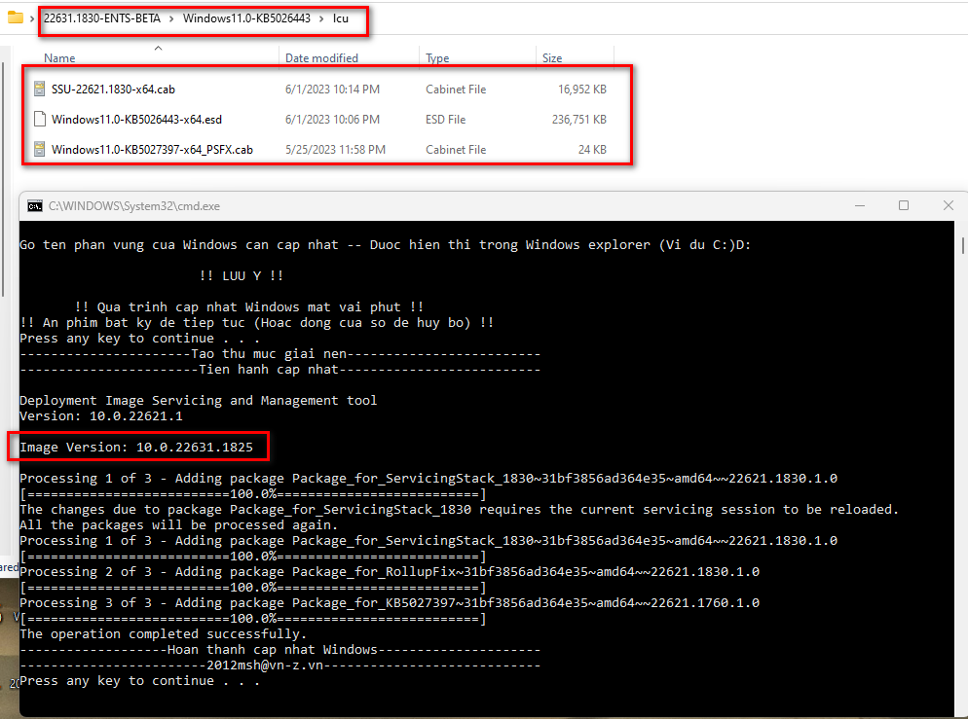Click the 24 KB size value
Screen dimensions: 968x719
tap(592, 149)
